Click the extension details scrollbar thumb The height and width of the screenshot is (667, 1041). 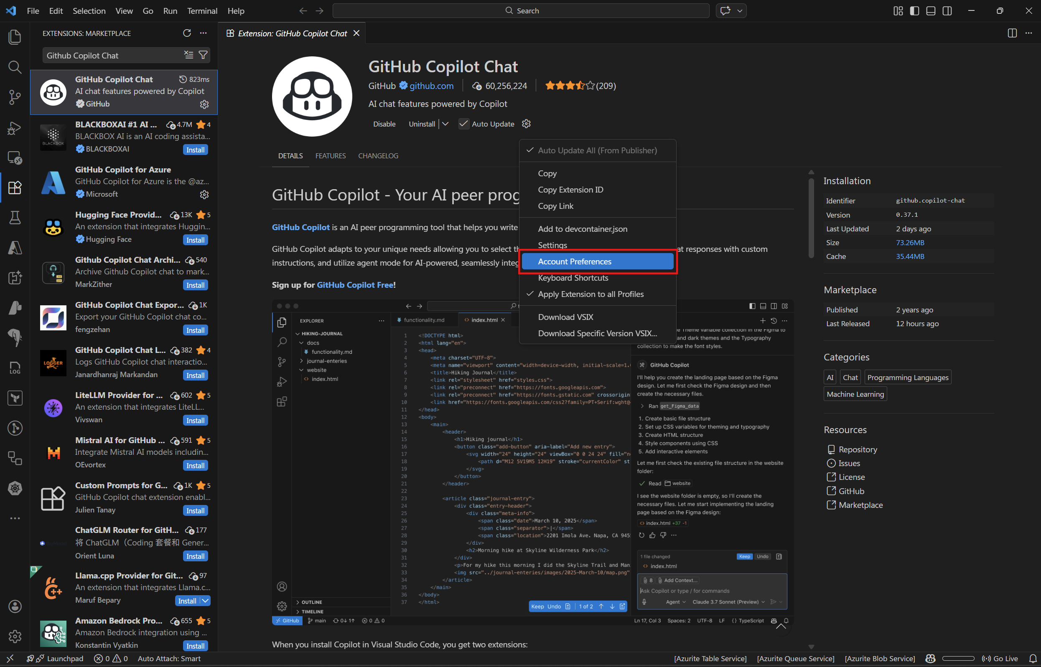click(811, 218)
